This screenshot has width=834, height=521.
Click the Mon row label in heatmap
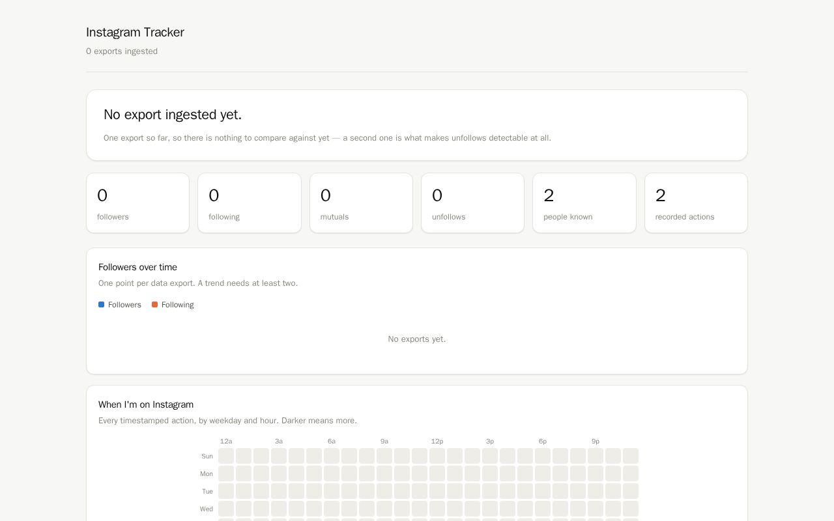[x=207, y=474]
